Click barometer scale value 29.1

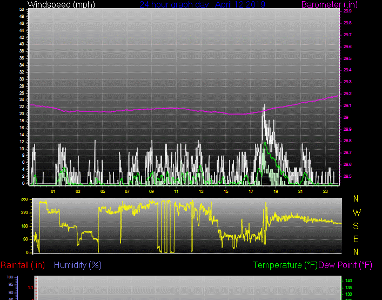tap(347, 105)
